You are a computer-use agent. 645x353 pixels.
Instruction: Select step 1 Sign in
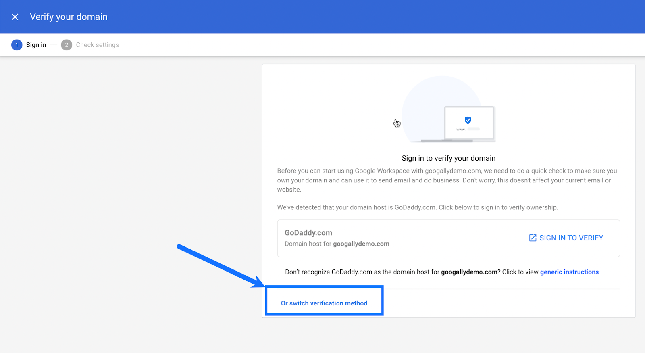(29, 45)
